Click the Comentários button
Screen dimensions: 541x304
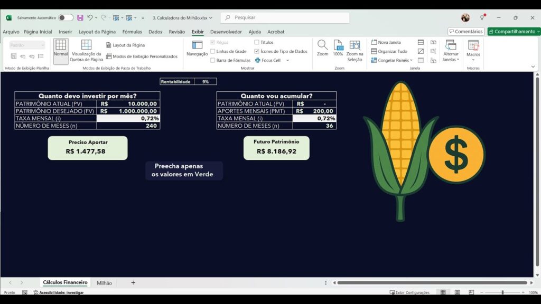click(x=466, y=31)
